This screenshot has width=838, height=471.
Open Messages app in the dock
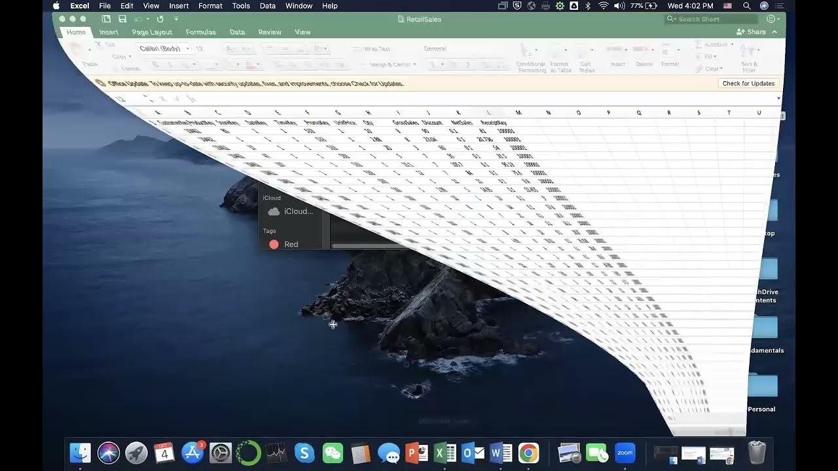[x=389, y=453]
